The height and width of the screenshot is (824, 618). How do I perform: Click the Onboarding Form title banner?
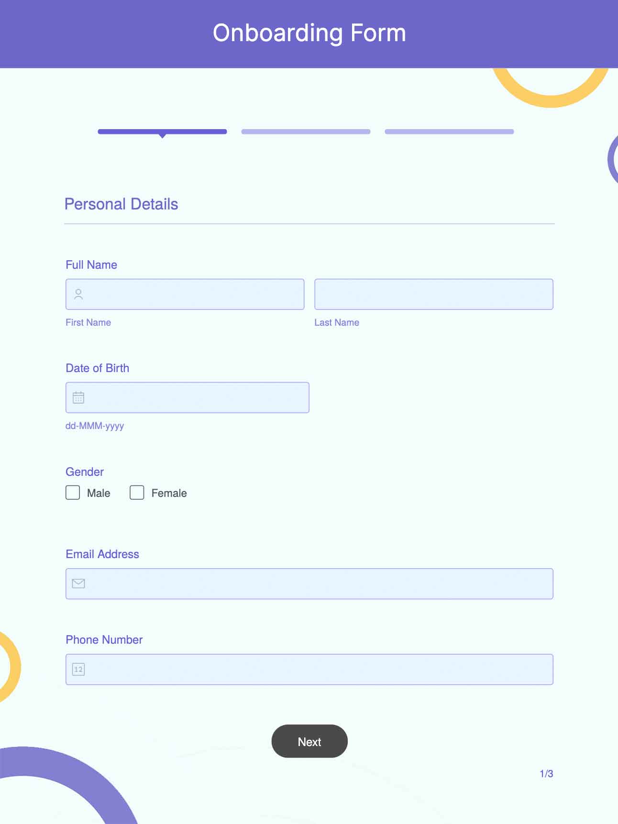click(309, 33)
